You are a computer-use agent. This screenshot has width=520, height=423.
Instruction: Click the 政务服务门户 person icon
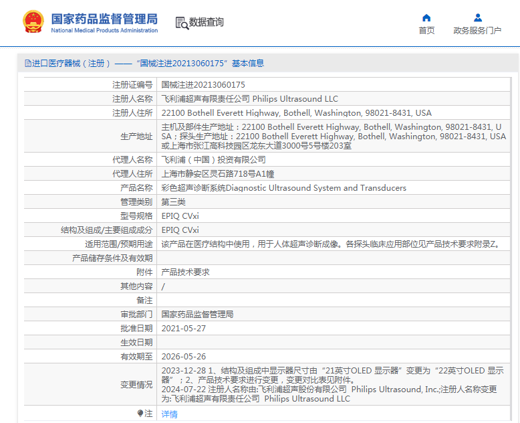[477, 18]
